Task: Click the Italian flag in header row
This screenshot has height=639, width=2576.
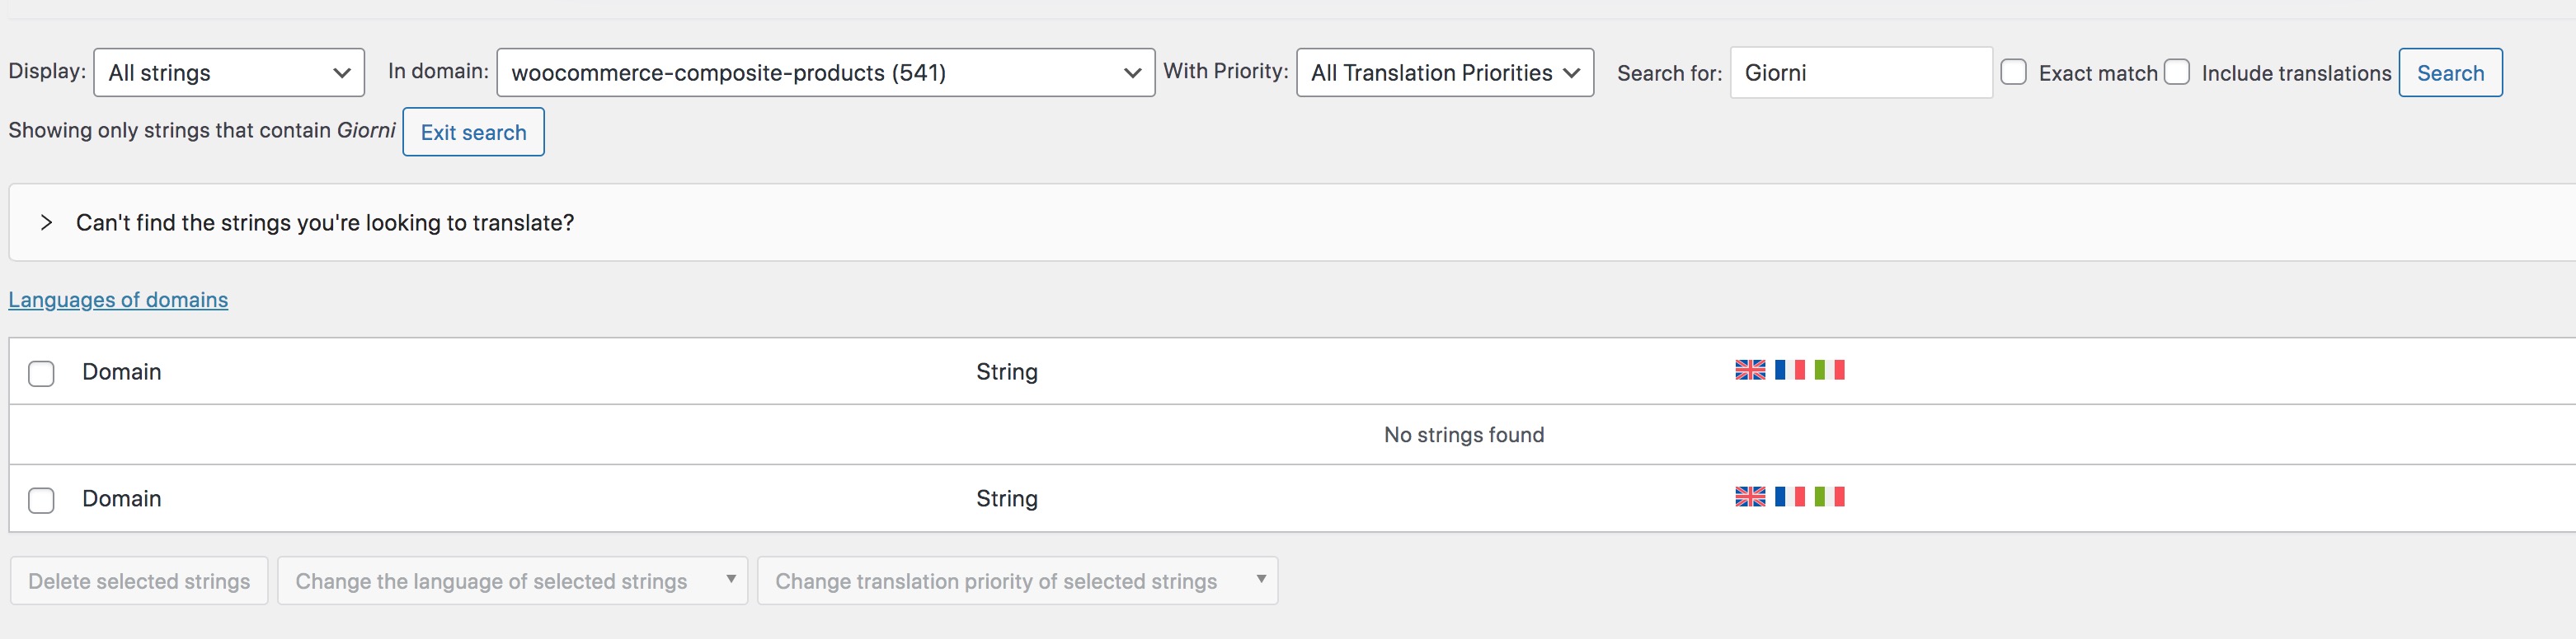Action: click(x=1830, y=371)
